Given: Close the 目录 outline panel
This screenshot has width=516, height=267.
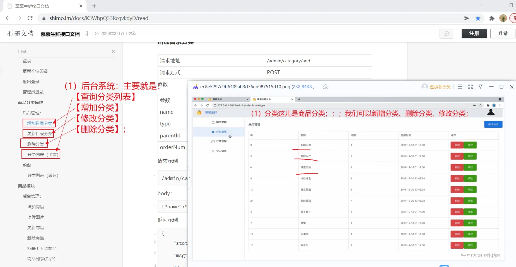Looking at the screenshot, I should (113, 51).
